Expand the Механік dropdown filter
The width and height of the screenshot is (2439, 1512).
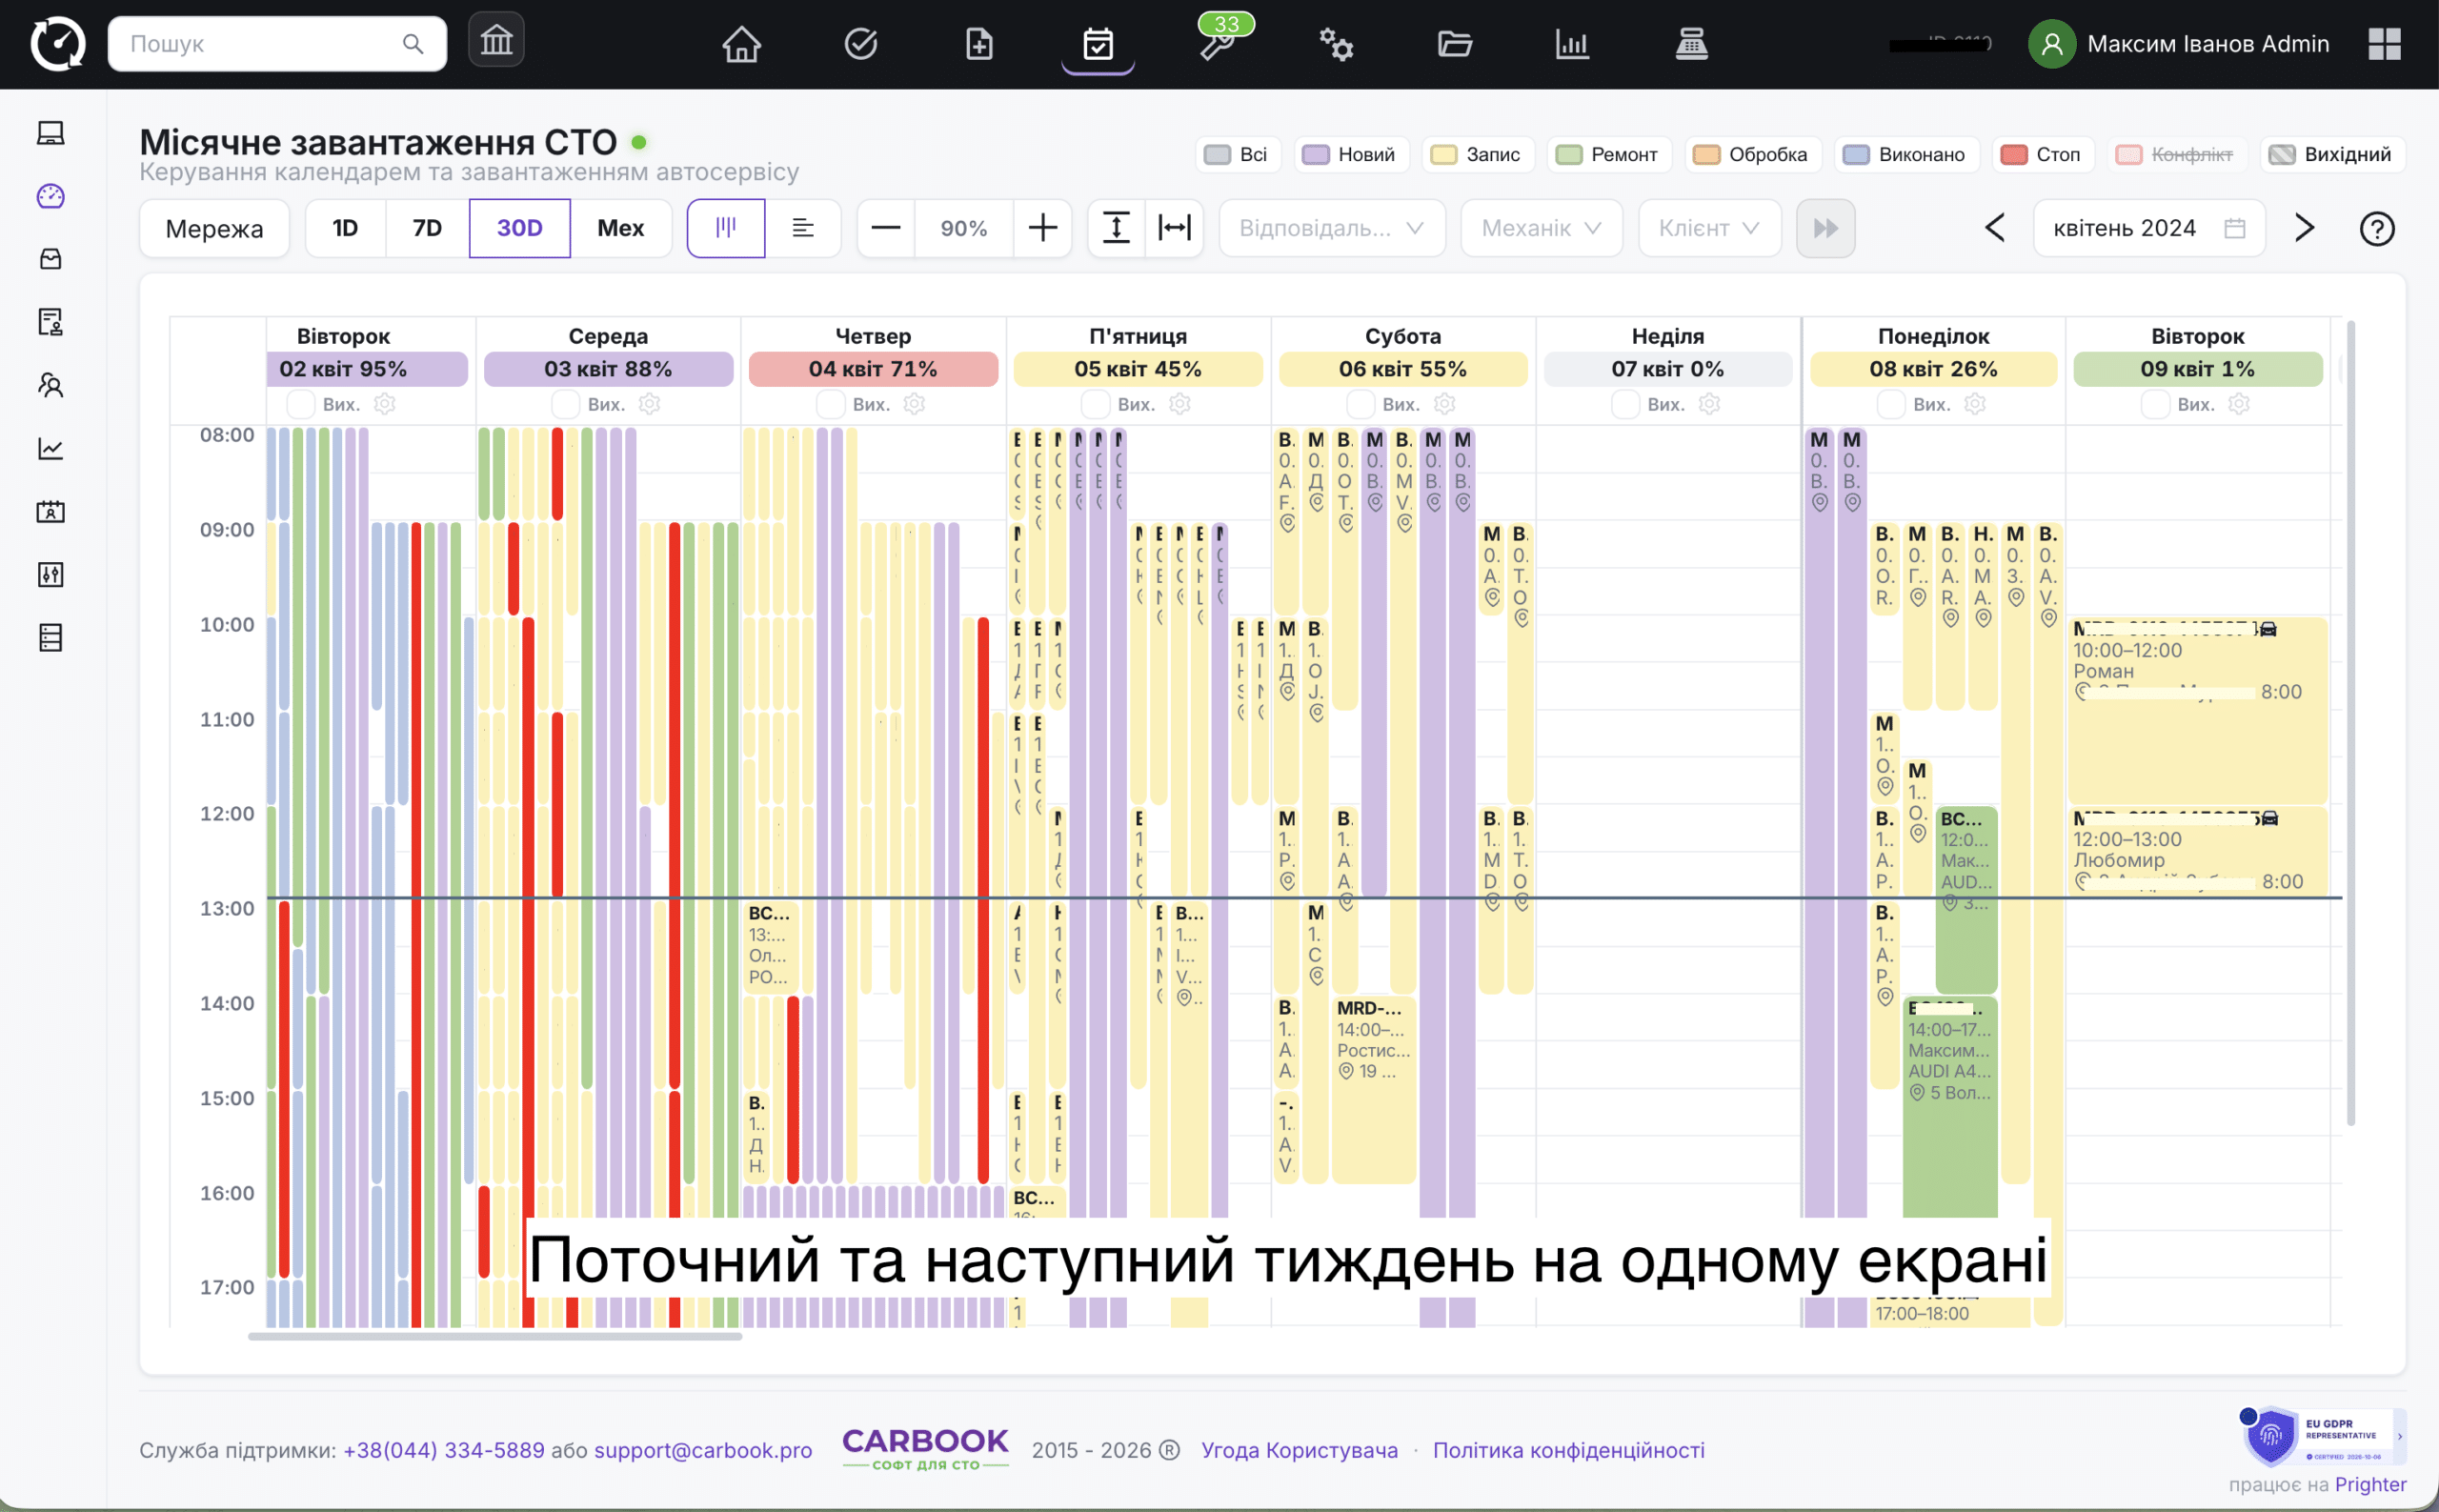1541,228
